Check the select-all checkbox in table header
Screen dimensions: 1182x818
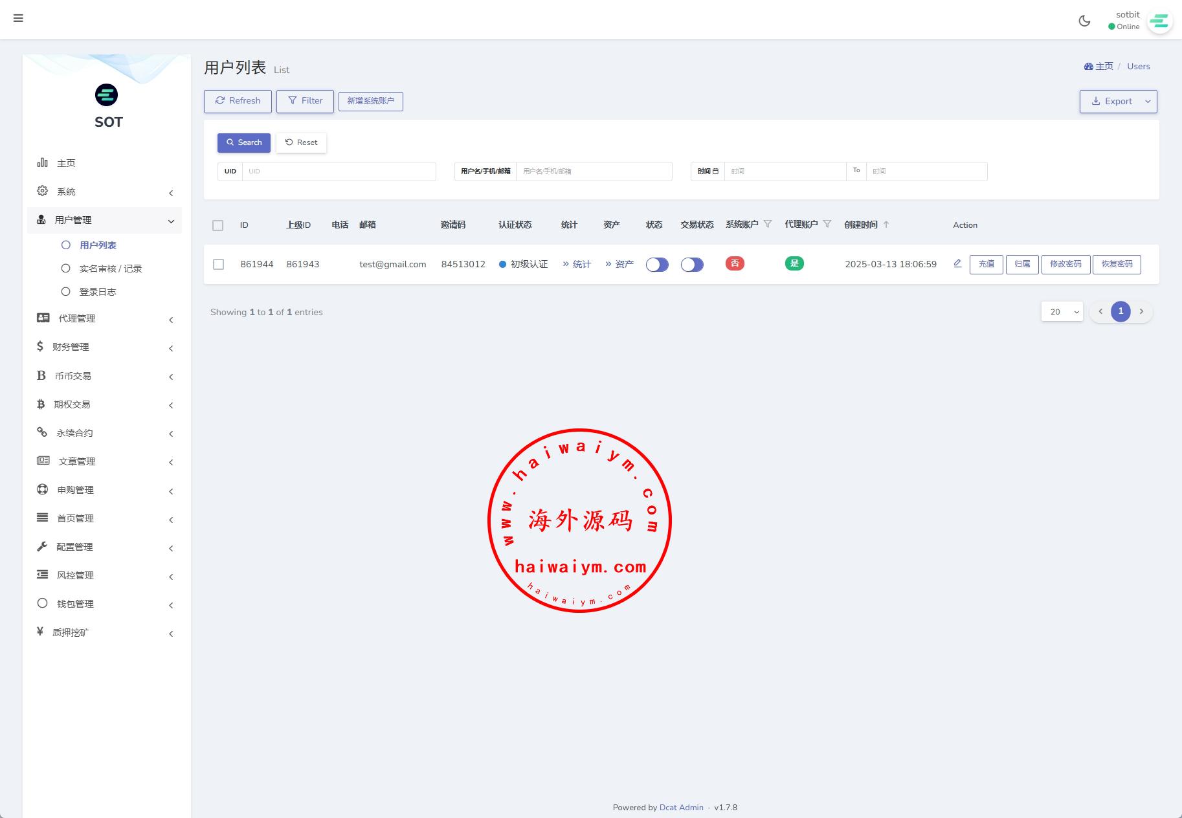point(217,225)
